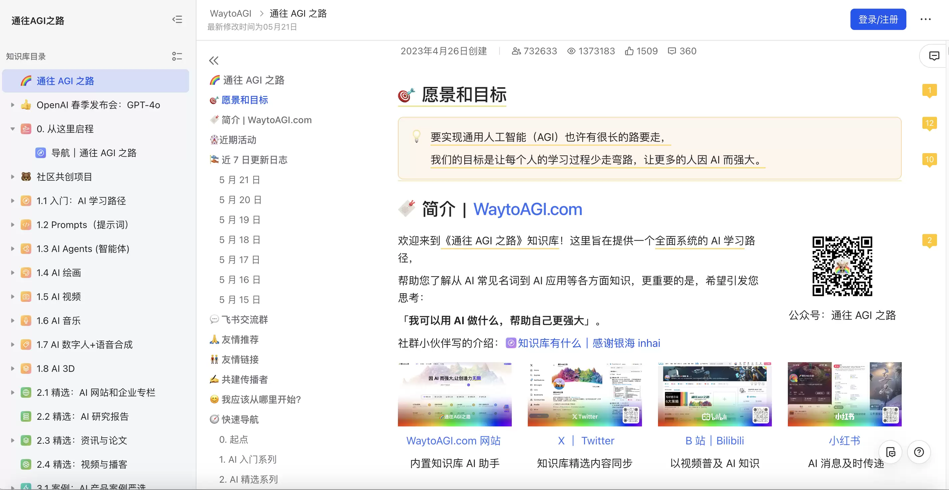Open the comments panel icon
The width and height of the screenshot is (949, 490).
click(934, 56)
